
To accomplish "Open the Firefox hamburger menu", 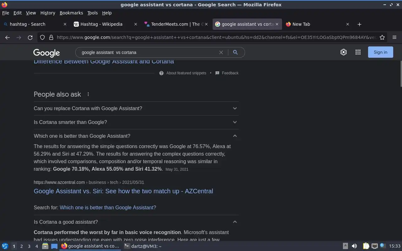I will click(x=394, y=37).
